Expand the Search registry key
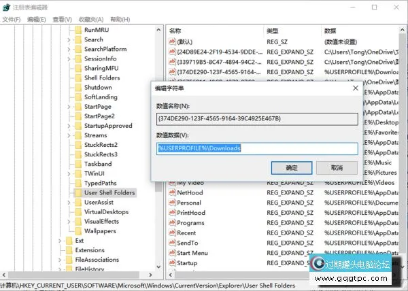 point(69,40)
